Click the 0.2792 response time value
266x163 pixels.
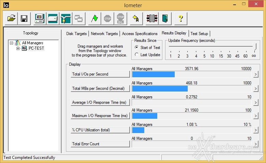coord(191,97)
